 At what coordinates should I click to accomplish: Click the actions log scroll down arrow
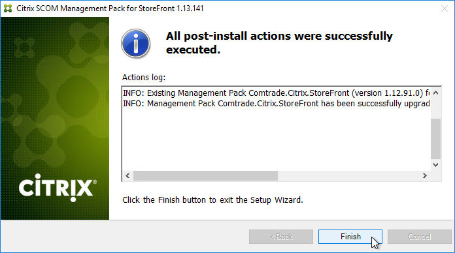[435, 165]
